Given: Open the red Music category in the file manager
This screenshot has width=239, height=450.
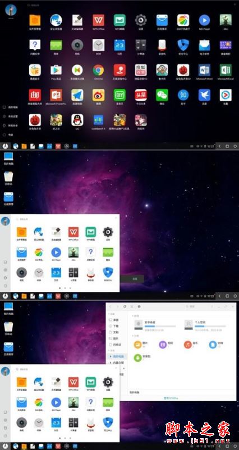Looking at the screenshot, I should [187, 344].
